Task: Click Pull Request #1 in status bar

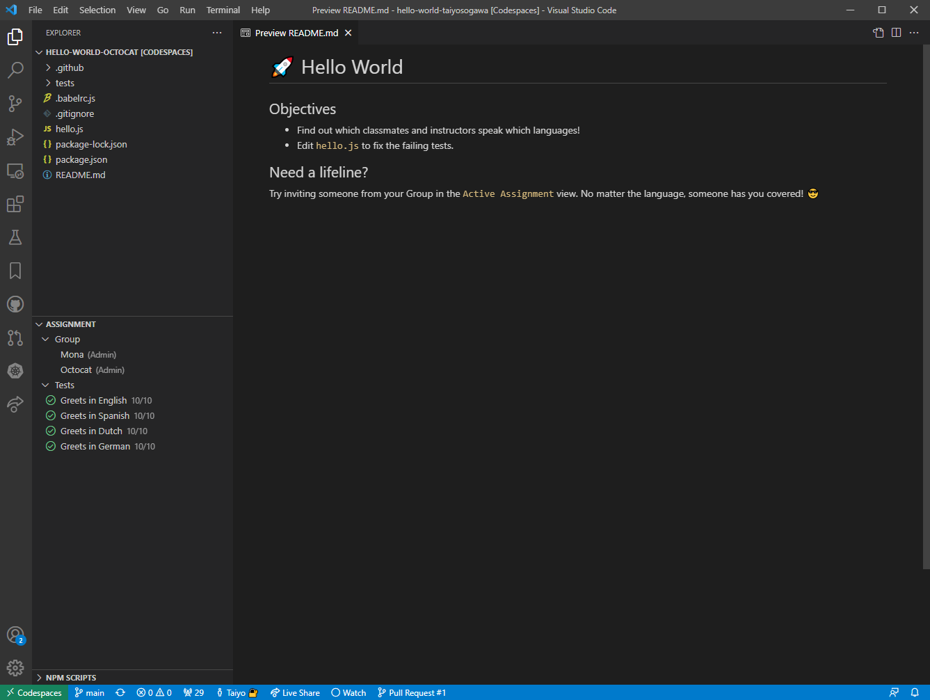Action: (x=412, y=692)
